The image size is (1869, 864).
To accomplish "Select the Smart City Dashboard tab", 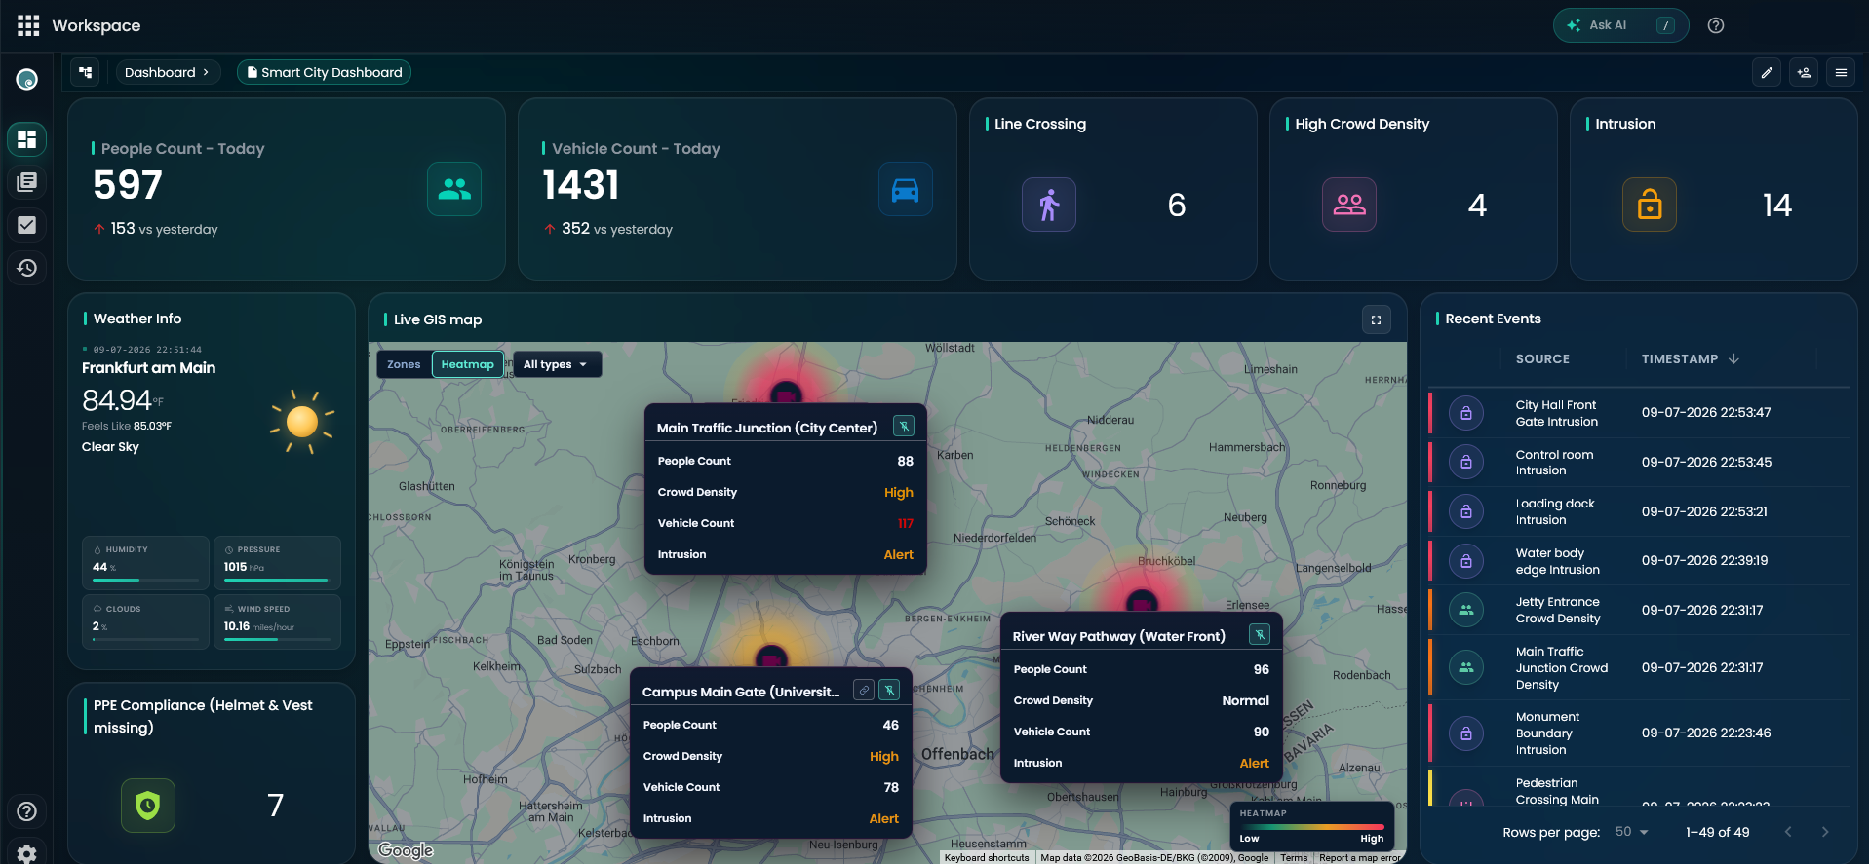I will tap(324, 72).
